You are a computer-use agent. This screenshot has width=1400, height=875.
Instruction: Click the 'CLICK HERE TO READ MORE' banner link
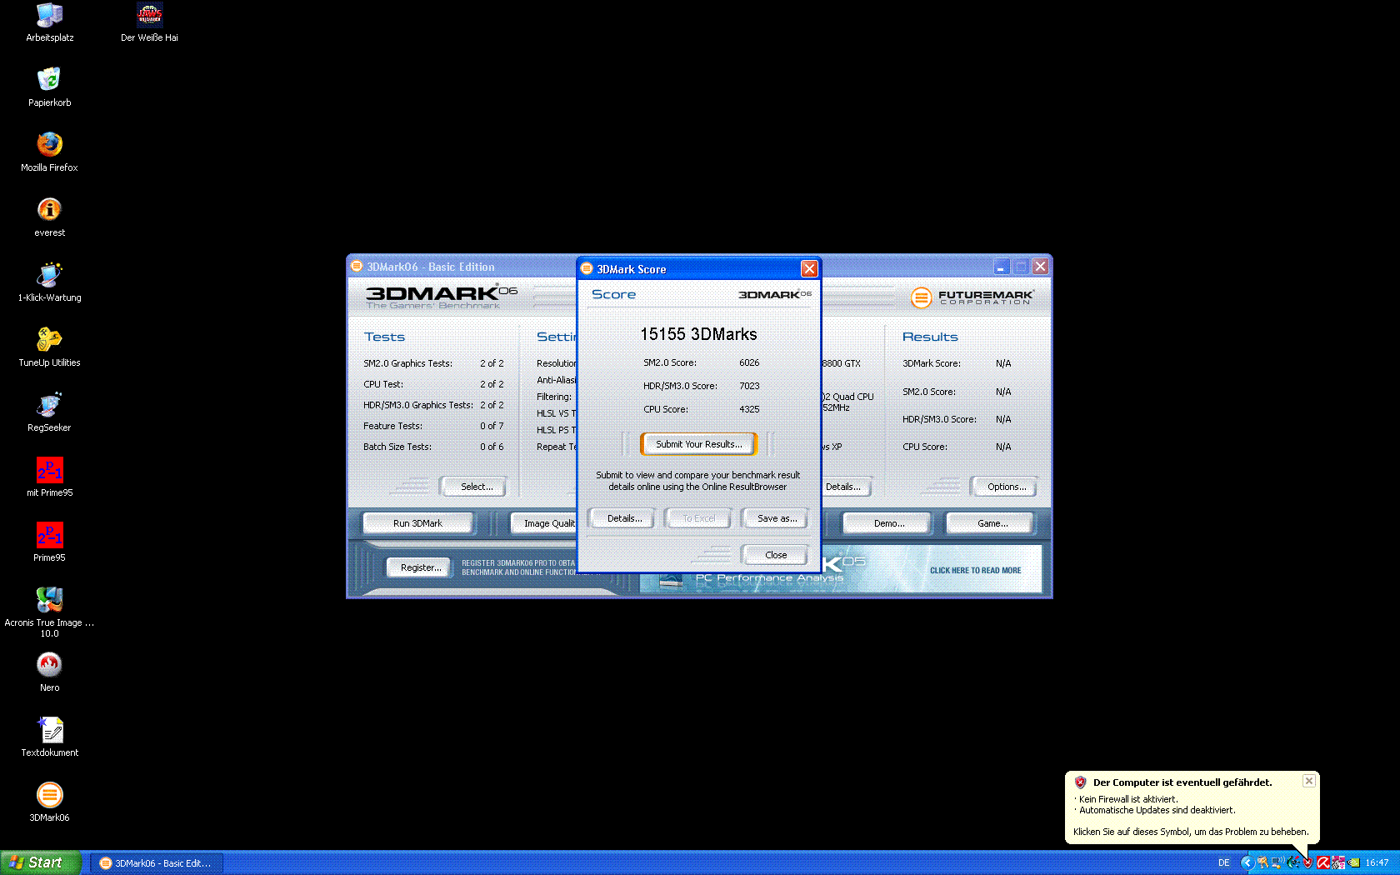[975, 571]
